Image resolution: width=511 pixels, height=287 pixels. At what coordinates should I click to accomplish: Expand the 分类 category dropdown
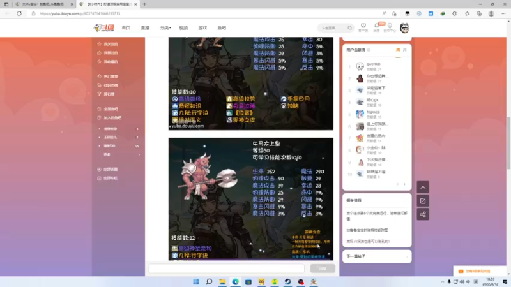(x=165, y=28)
